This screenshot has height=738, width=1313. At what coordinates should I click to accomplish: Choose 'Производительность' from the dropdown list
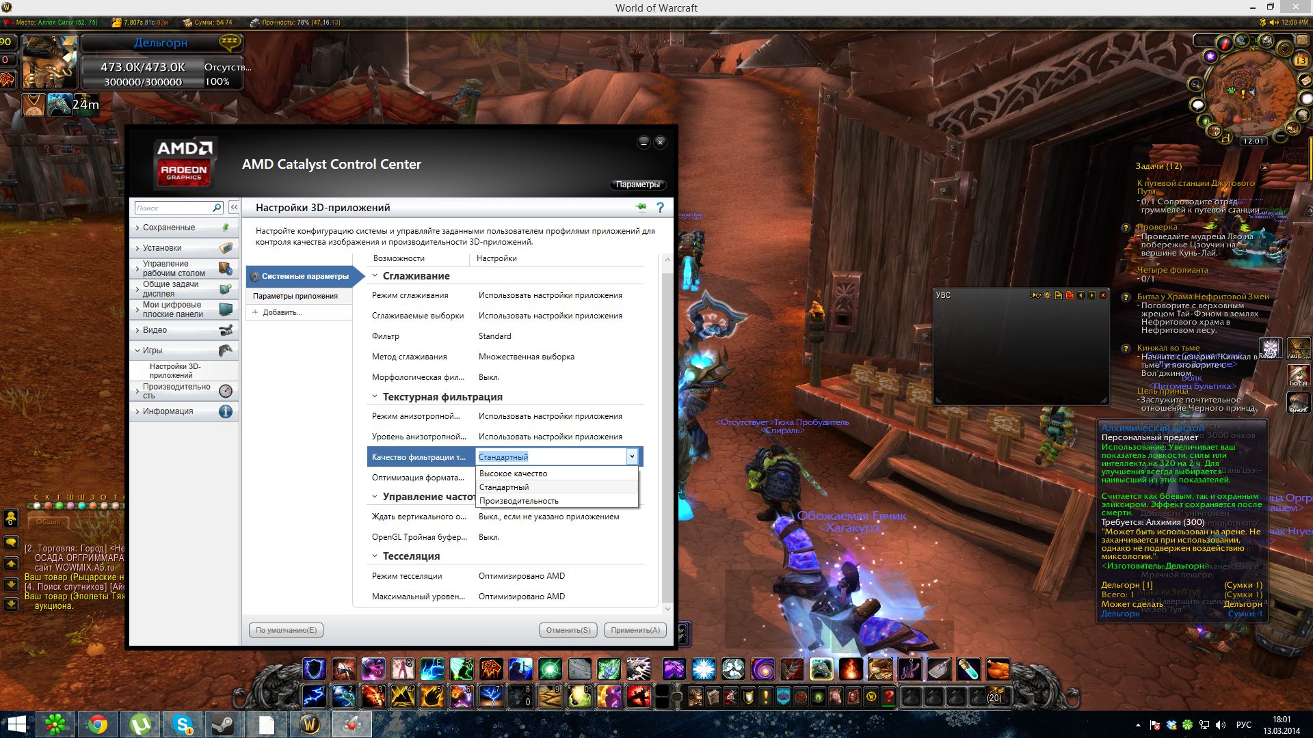(x=519, y=501)
